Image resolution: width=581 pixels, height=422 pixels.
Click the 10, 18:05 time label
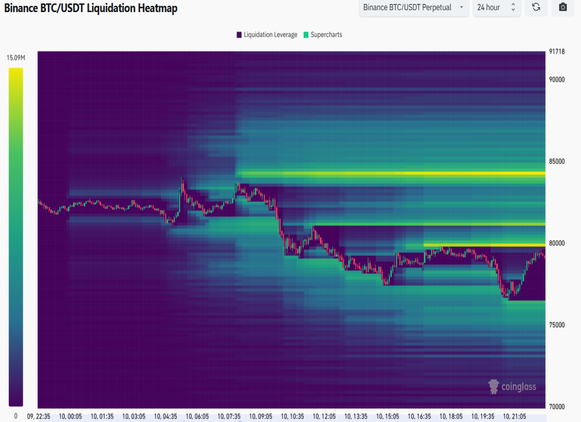tap(451, 416)
